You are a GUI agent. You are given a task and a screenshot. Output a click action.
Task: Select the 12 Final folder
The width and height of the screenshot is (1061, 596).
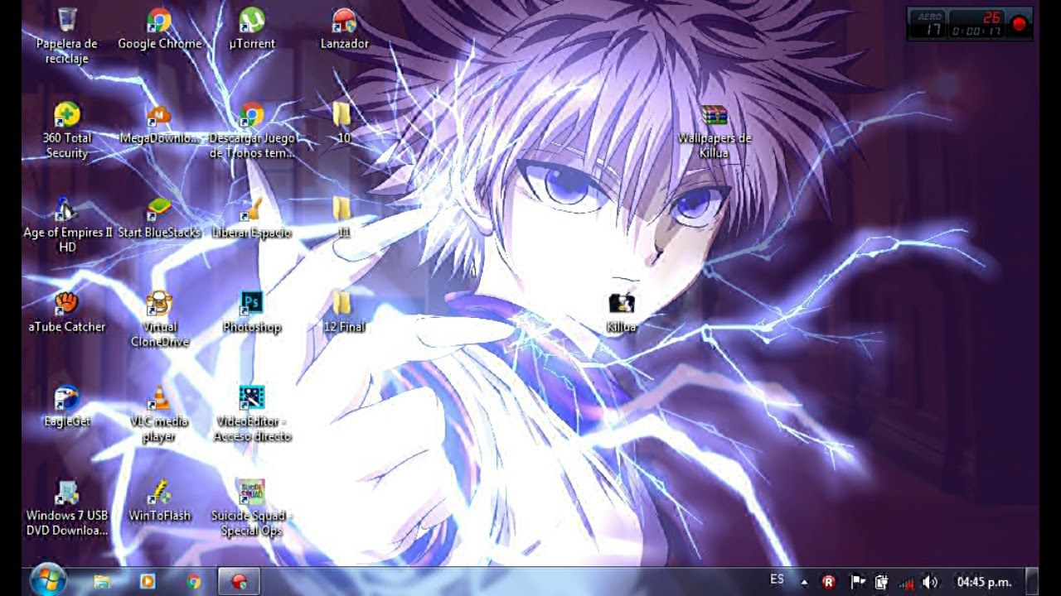click(x=343, y=312)
